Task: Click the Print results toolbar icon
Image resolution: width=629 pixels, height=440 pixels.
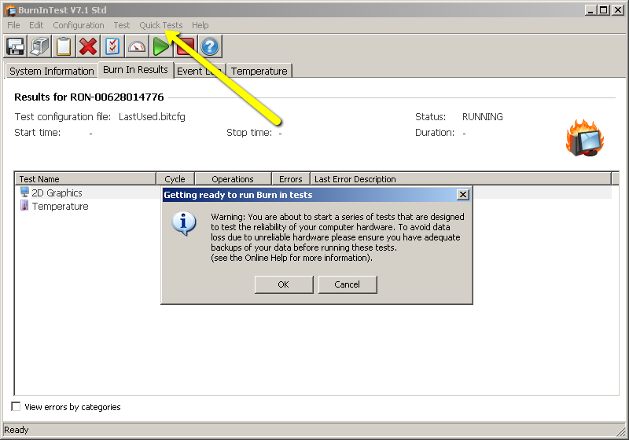Action: 39,46
